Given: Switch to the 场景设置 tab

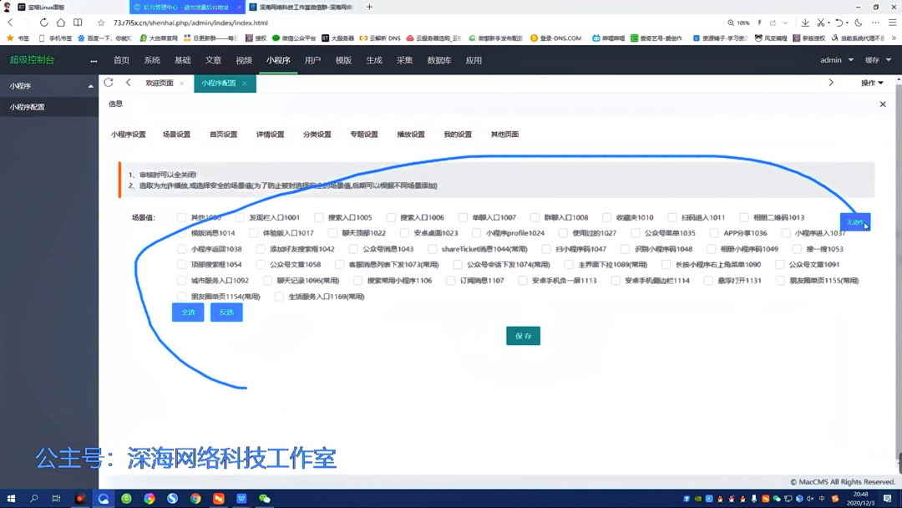Looking at the screenshot, I should point(175,134).
